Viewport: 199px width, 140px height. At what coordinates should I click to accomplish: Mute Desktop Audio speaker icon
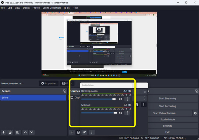click(x=120, y=99)
